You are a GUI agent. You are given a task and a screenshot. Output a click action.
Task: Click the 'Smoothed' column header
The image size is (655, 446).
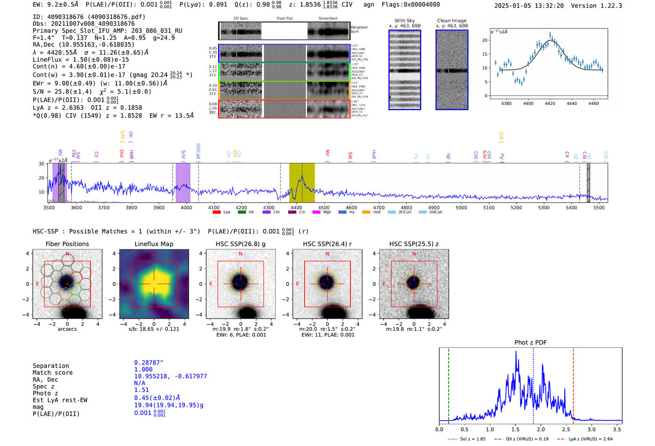coord(328,19)
